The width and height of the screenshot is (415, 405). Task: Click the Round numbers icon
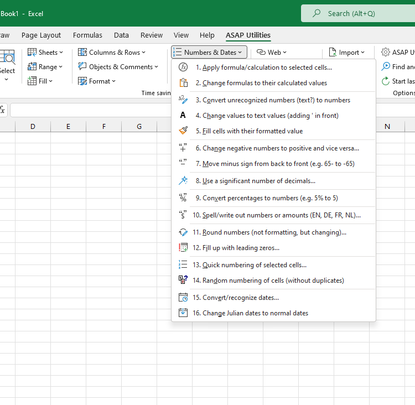click(x=183, y=232)
